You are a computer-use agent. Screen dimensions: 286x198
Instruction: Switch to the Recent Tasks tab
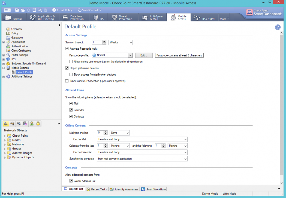point(97,189)
